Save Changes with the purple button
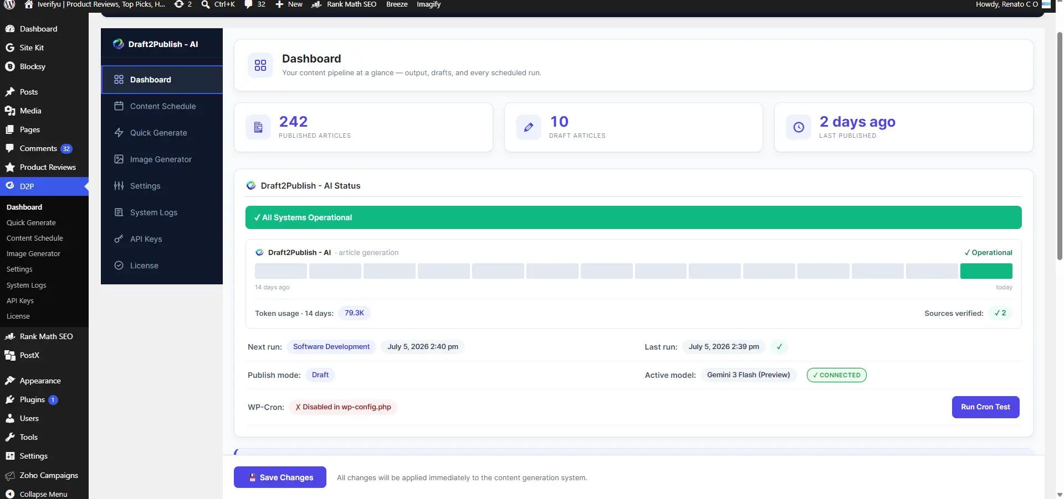 (280, 477)
